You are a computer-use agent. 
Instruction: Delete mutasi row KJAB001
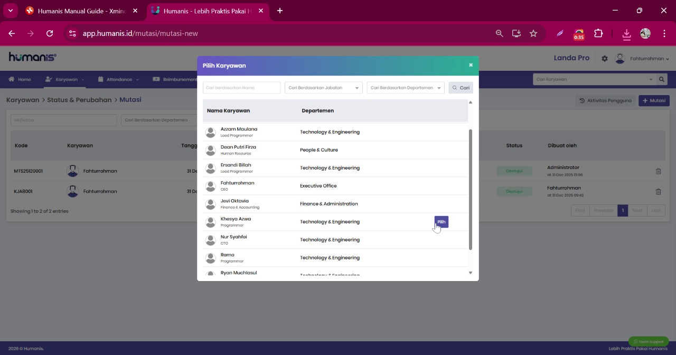658,191
